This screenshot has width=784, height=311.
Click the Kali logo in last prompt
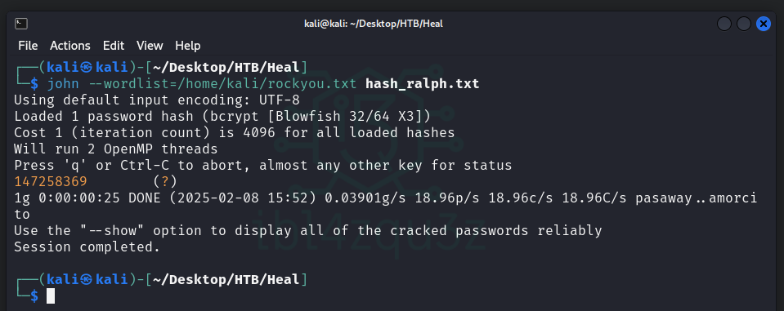(87, 279)
